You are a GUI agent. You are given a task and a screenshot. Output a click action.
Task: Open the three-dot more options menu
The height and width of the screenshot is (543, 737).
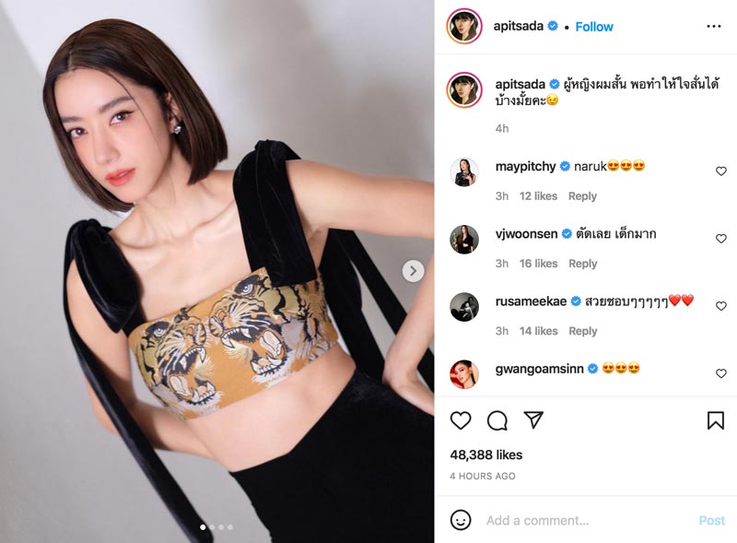(x=713, y=27)
